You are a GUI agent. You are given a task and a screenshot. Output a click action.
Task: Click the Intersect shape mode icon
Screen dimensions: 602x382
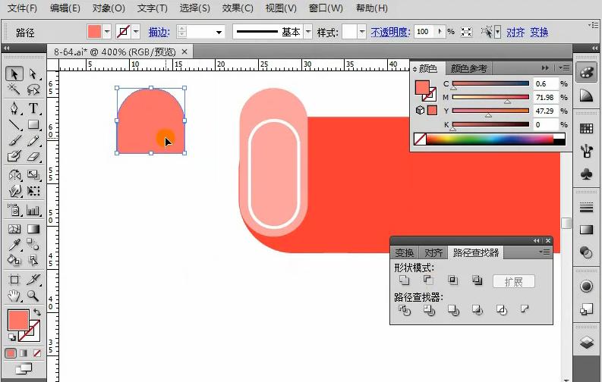tap(453, 280)
